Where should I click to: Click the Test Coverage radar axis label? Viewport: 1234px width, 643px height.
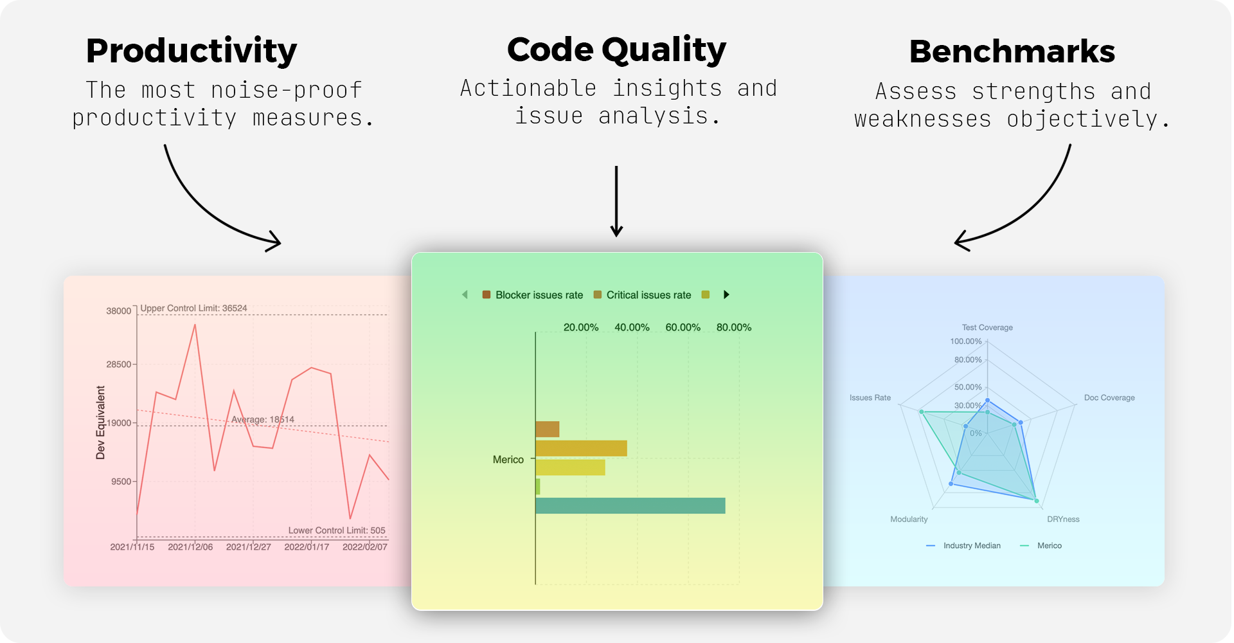click(x=987, y=327)
